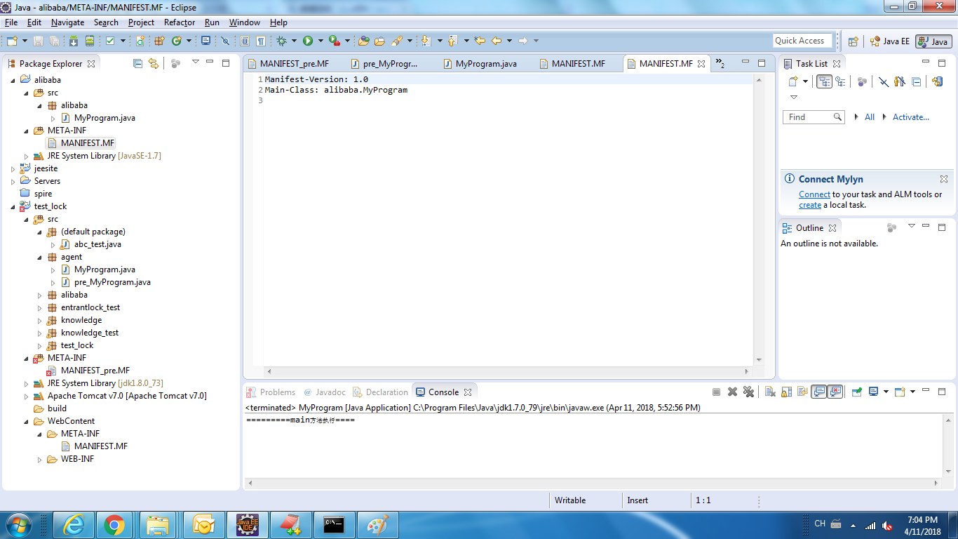The image size is (958, 539).
Task: Open the Debug button dropdown arrow
Action: tap(293, 41)
